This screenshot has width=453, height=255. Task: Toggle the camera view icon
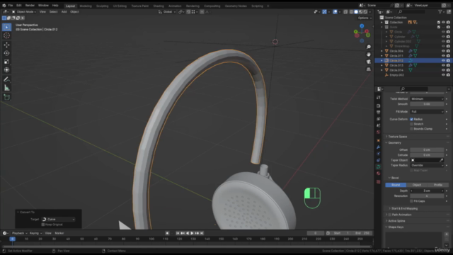pos(369,62)
